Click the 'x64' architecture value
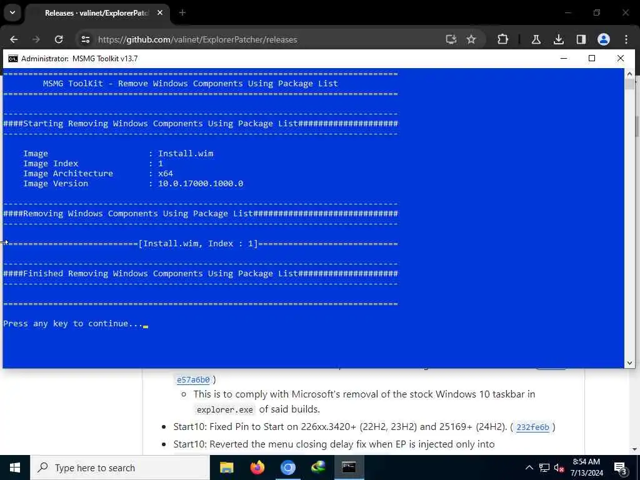640x480 pixels. [x=165, y=174]
